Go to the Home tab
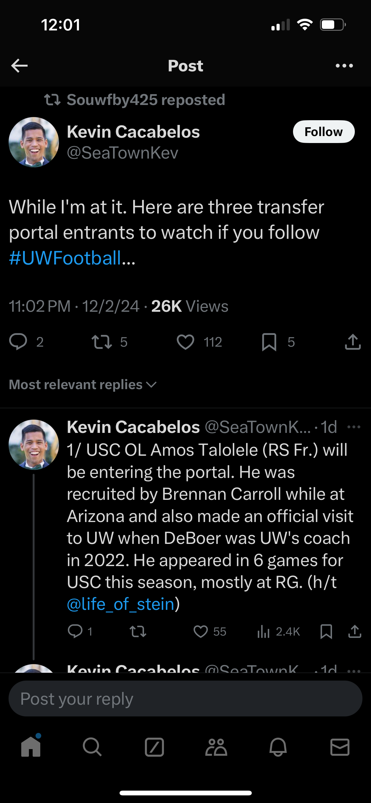The image size is (371, 803). (x=31, y=747)
